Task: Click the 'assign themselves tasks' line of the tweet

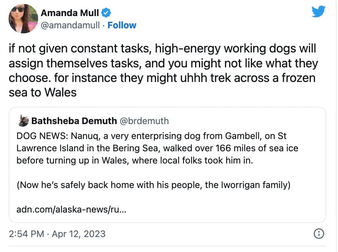Action: (163, 63)
